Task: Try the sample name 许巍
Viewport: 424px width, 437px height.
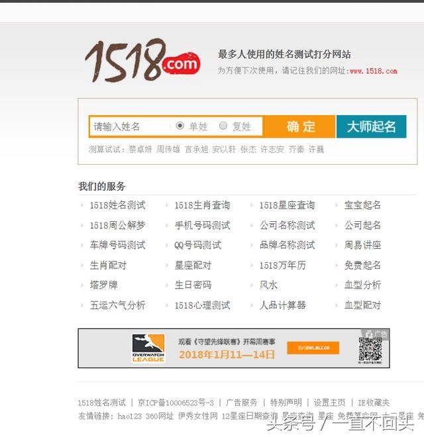Action: (316, 150)
